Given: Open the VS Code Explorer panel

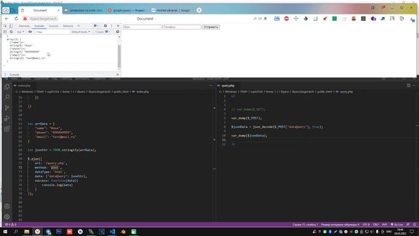Looking at the screenshot, I should 7,87.
